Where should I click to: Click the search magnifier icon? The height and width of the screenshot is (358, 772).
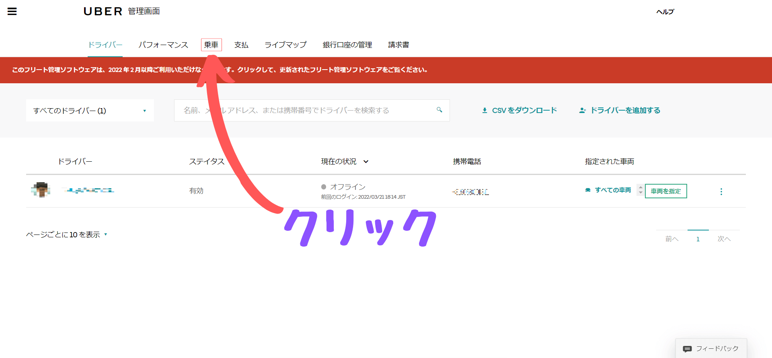(x=439, y=110)
